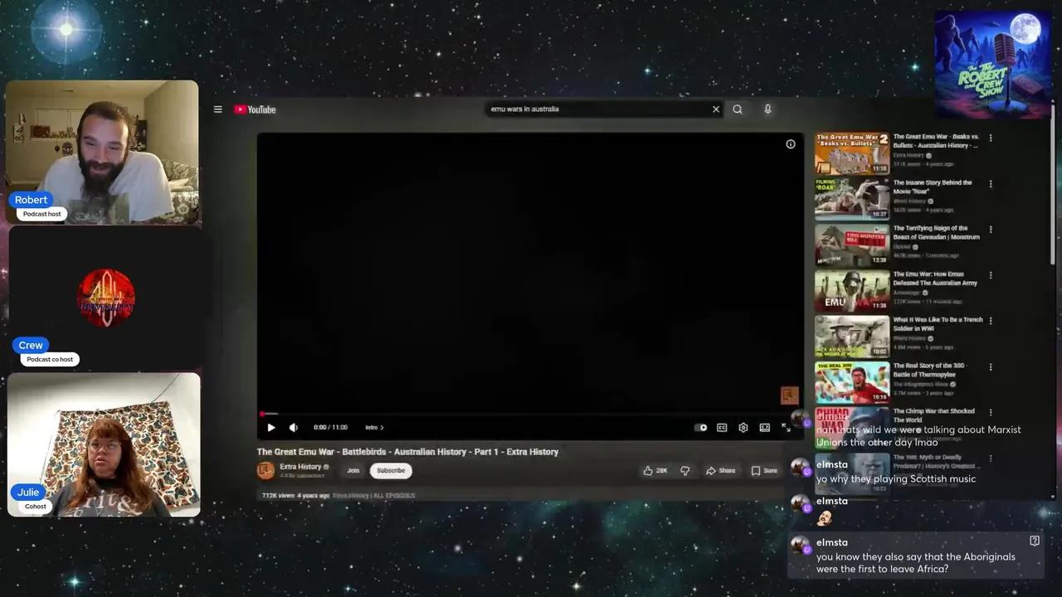Switch to theater mode
1062x597 pixels.
[x=764, y=428]
